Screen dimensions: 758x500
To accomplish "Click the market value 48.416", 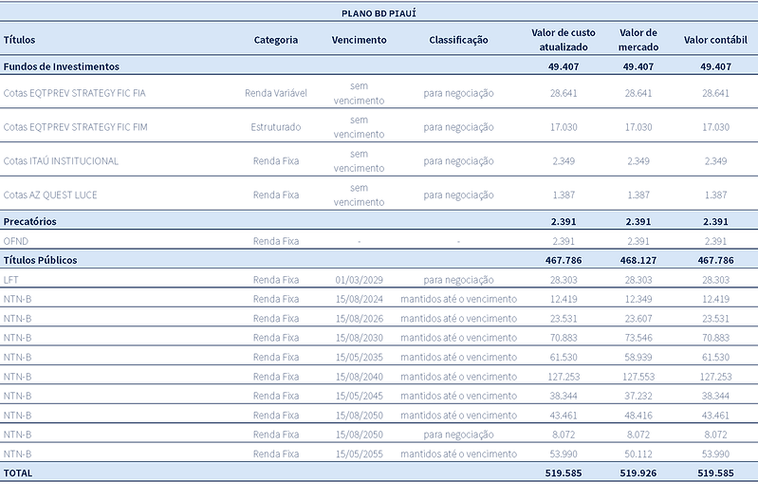I will 638,415.
